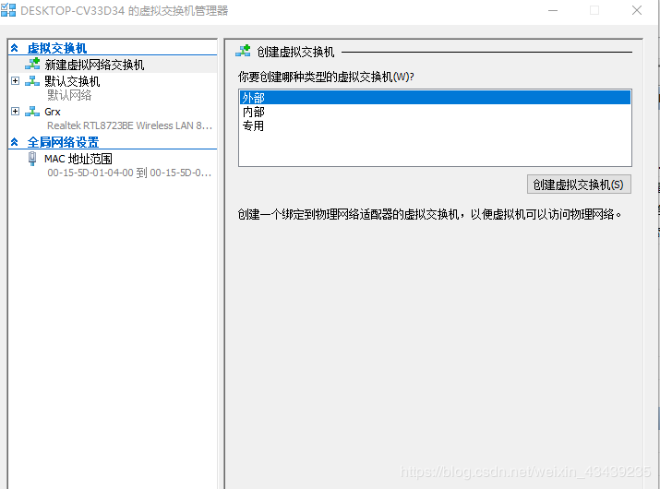Click the Virtual Switch Manager title bar icon

[x=8, y=9]
